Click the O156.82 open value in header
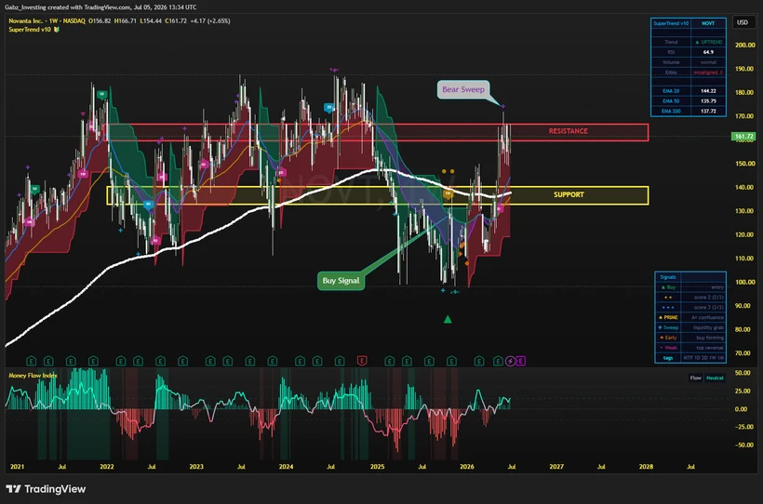The image size is (763, 504). tap(100, 20)
